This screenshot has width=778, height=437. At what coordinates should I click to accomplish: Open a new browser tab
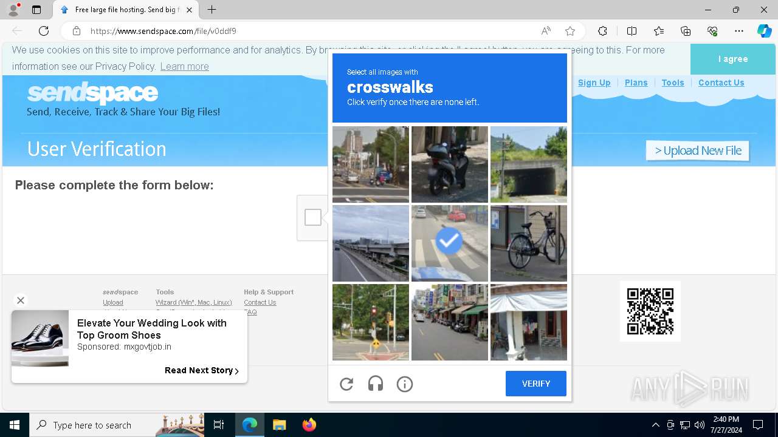click(212, 10)
